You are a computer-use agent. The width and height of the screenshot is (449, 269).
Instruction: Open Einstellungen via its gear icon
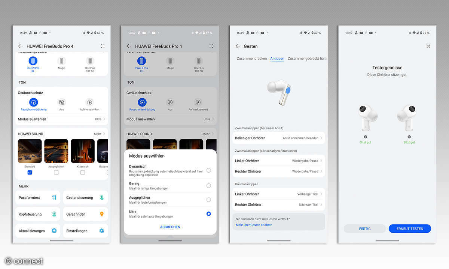[101, 231]
